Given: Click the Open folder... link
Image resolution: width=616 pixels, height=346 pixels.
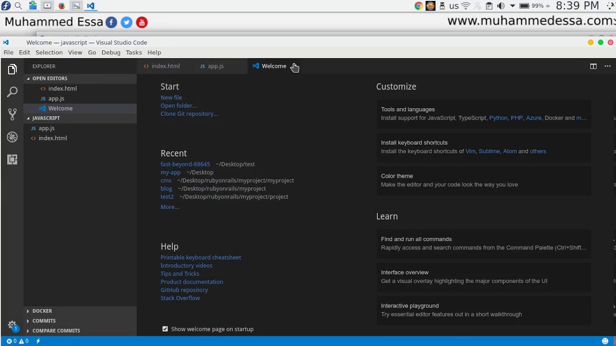Looking at the screenshot, I should (179, 106).
